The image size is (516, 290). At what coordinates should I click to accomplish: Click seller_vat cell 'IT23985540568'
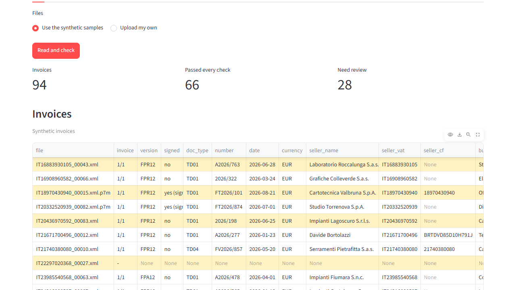click(399, 277)
